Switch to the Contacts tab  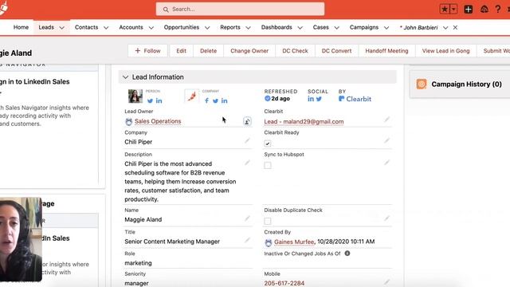coord(86,27)
